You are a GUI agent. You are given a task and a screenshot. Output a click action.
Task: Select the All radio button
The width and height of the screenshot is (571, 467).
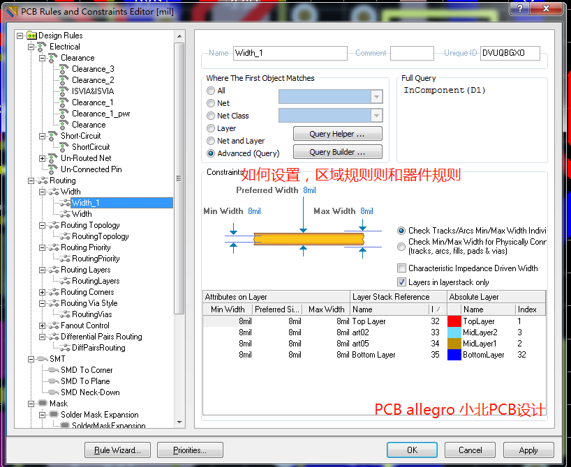pos(211,91)
